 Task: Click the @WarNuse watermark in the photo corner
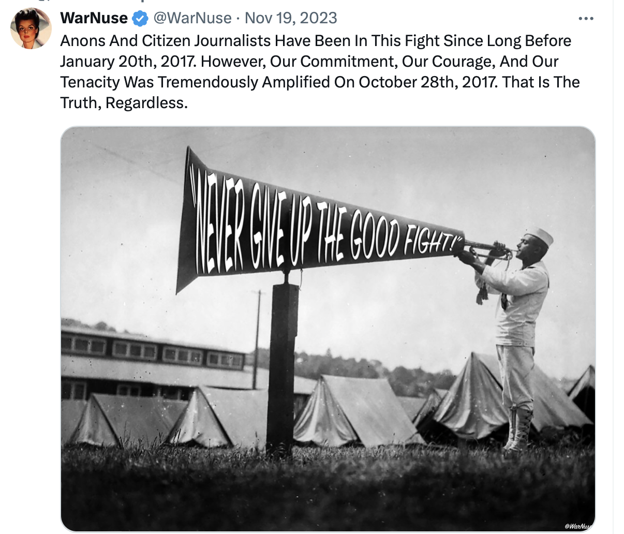[x=580, y=526]
